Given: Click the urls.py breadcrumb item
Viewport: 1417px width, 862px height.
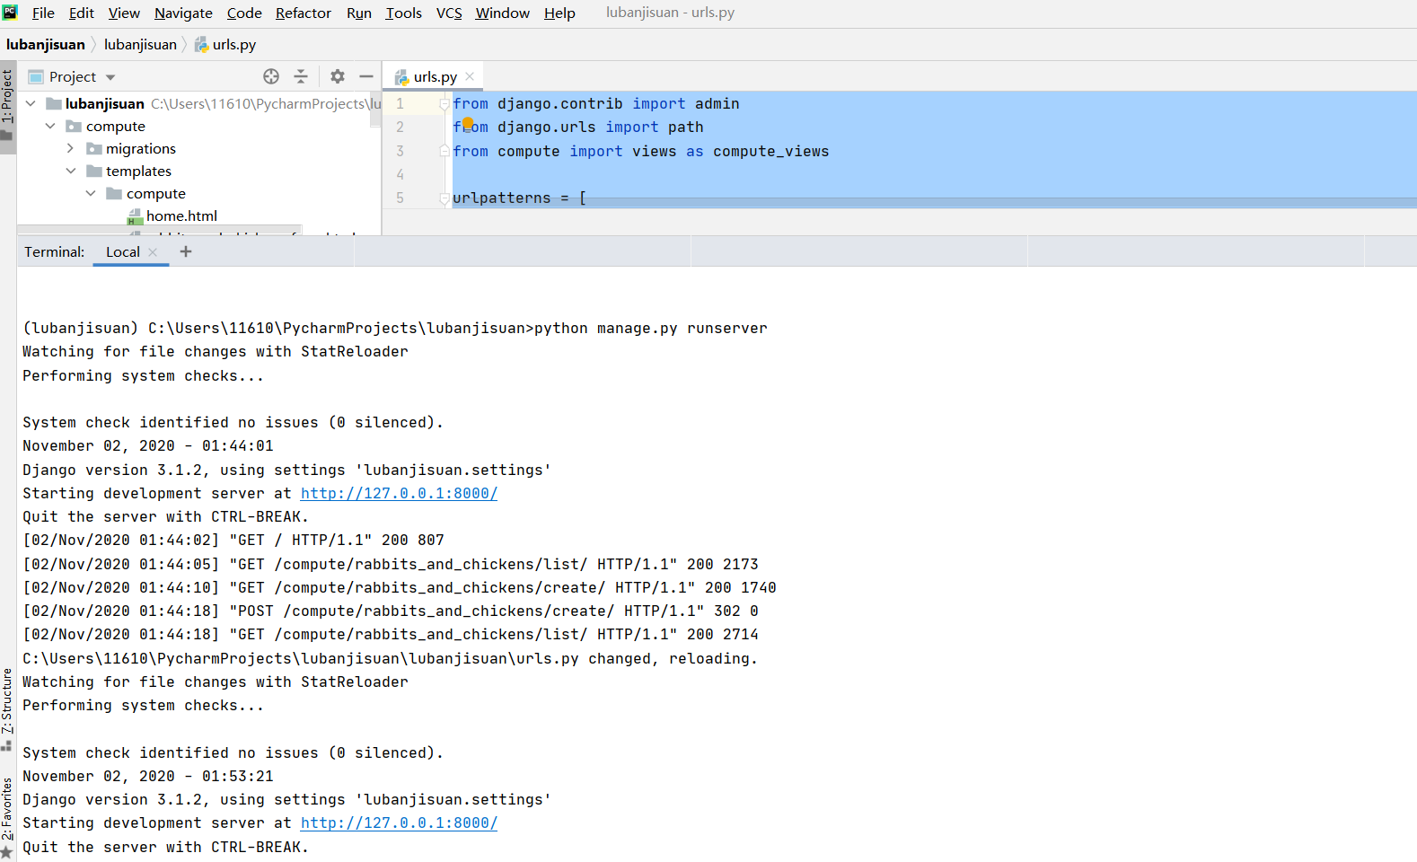Looking at the screenshot, I should [x=225, y=44].
